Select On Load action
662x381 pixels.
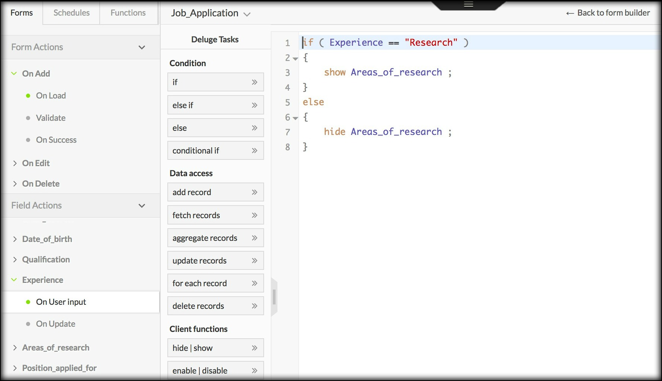pos(51,96)
